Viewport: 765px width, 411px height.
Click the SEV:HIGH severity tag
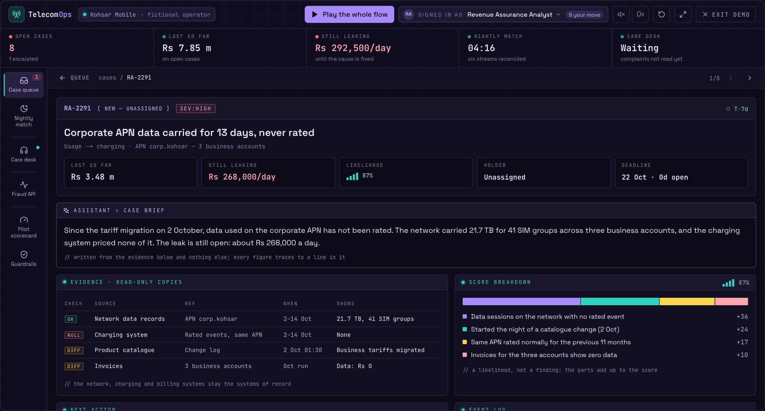pos(196,109)
